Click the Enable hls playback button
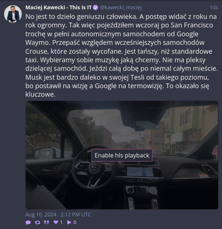 (122, 155)
